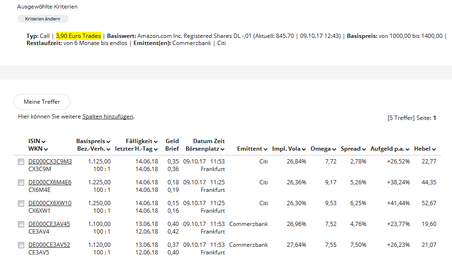
Task: Check the box for DE000CX6XW10
Action: [21, 204]
